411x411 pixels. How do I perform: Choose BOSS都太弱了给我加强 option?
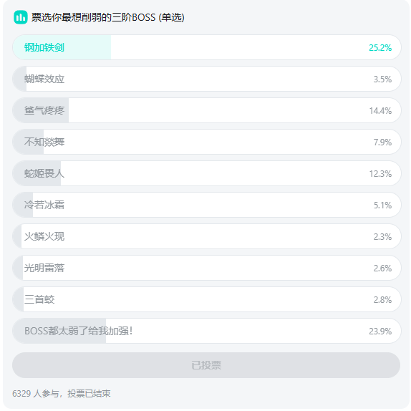tap(206, 331)
